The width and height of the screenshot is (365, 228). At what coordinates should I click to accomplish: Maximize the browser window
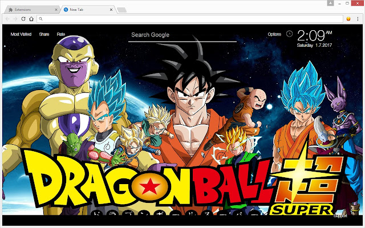pos(347,3)
